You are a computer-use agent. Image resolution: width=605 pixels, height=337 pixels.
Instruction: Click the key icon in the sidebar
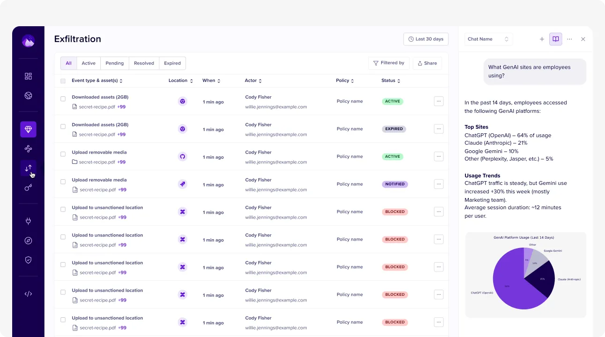click(x=28, y=187)
